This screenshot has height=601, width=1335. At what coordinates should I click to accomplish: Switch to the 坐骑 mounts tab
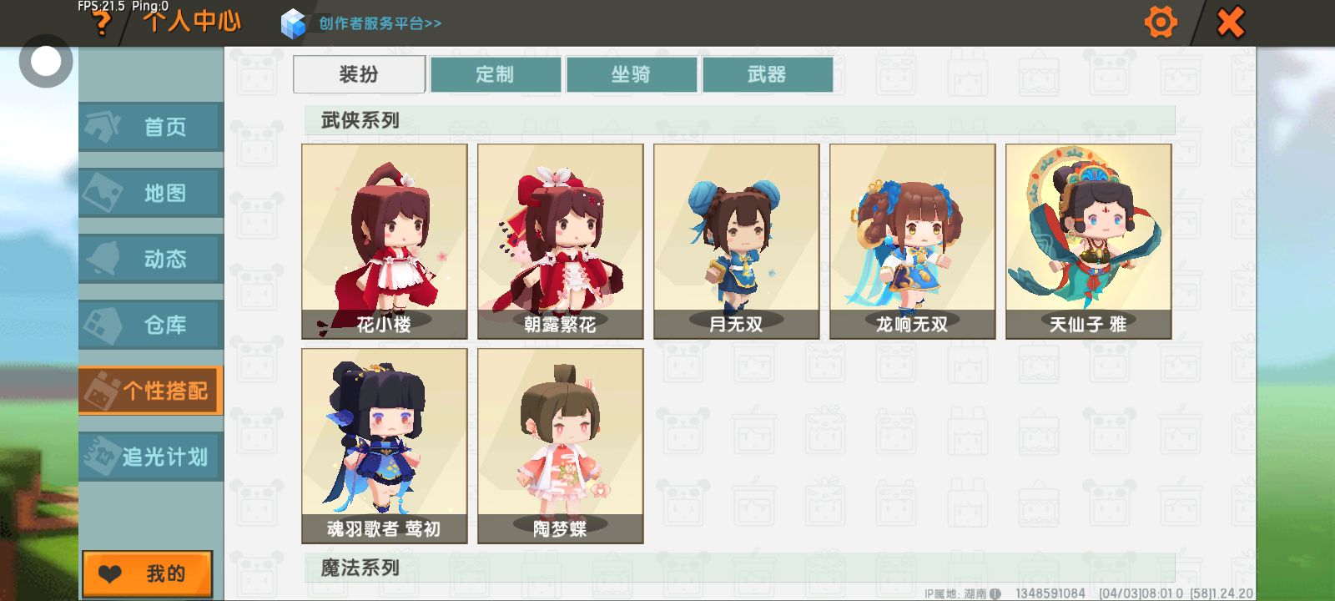coord(632,74)
